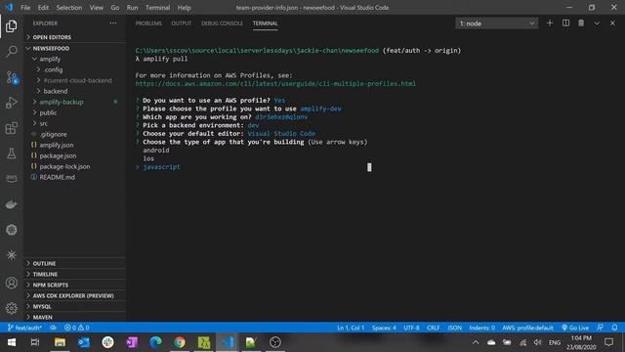Expand the Timeline section
Screen dimensions: 625x352
pyautogui.click(x=75, y=275)
